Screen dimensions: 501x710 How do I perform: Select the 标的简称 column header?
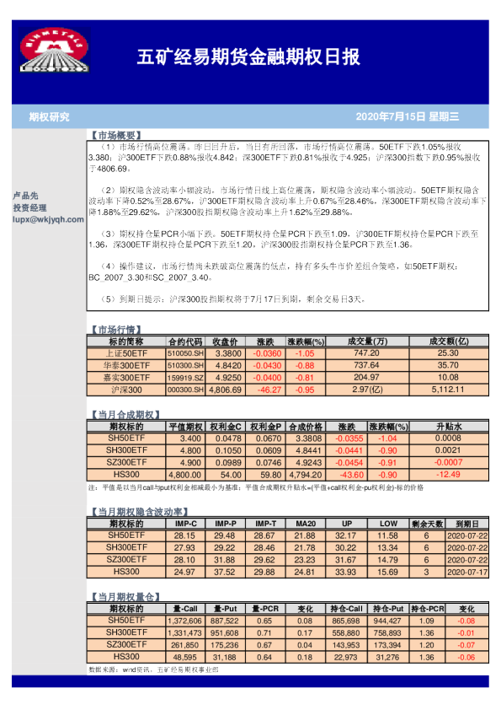pos(126,342)
